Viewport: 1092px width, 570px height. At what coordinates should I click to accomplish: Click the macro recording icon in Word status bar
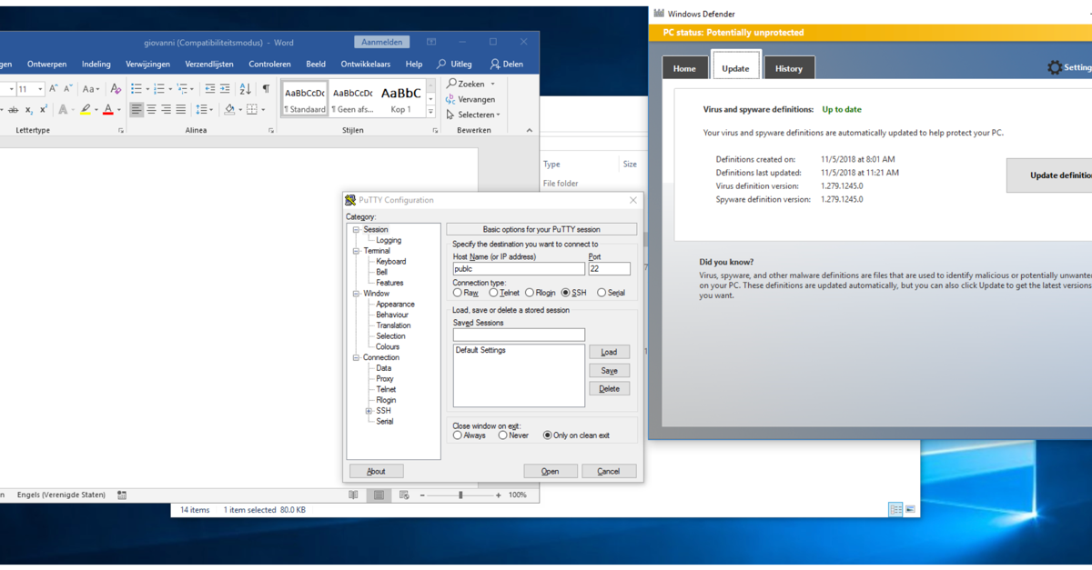click(122, 495)
